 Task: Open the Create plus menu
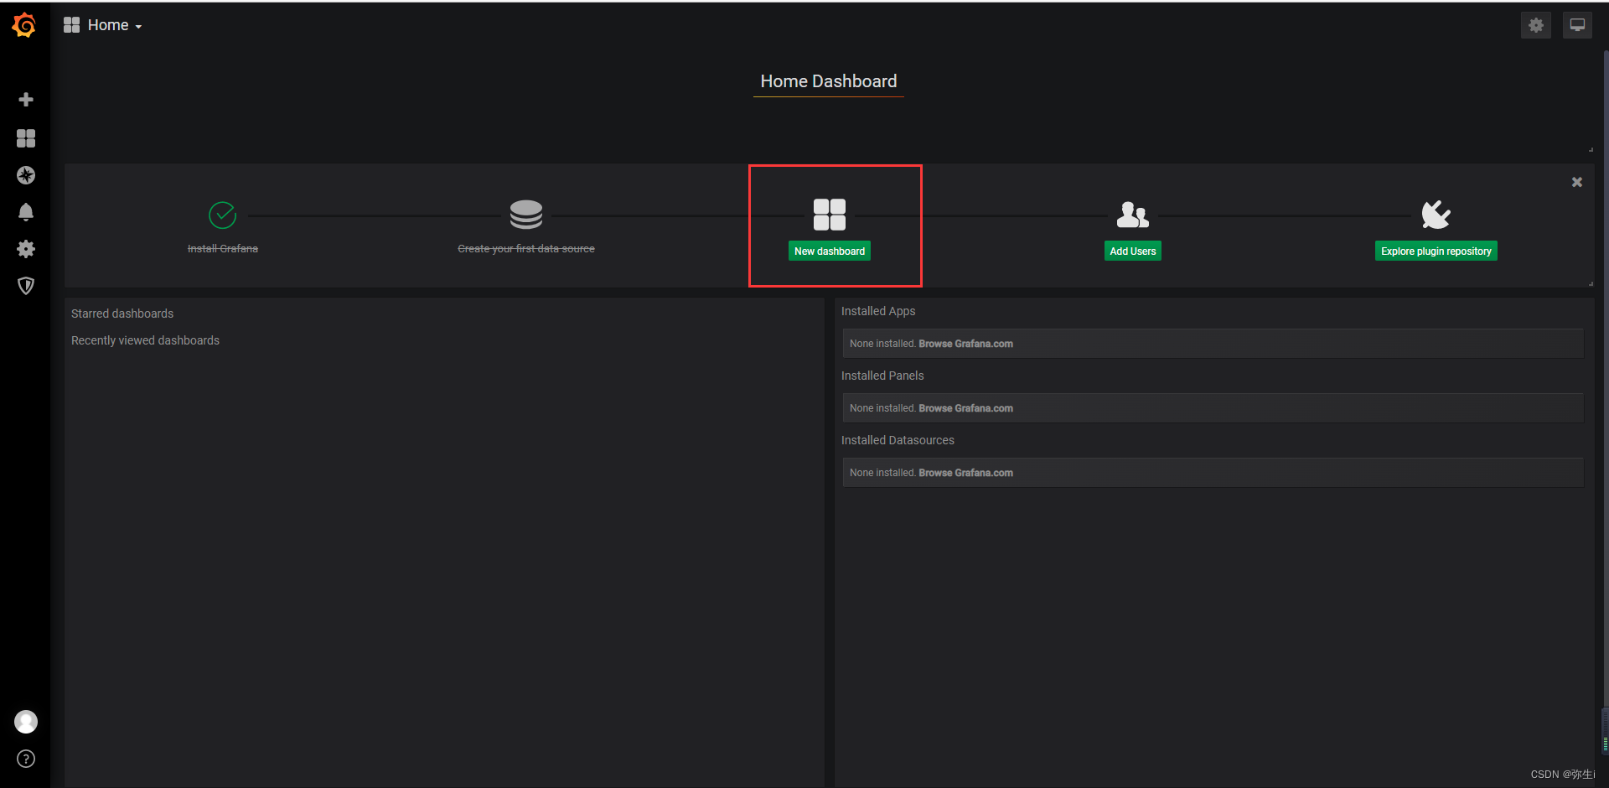[x=26, y=100]
